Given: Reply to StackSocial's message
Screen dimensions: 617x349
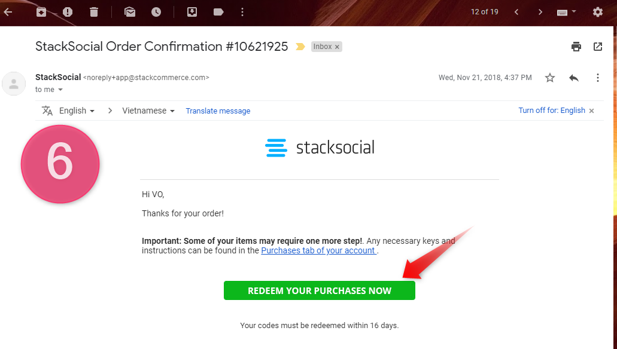Looking at the screenshot, I should click(573, 77).
